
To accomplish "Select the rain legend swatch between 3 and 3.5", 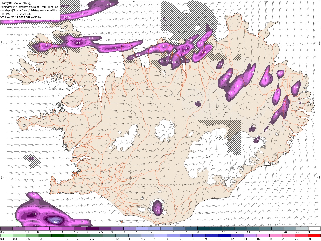I will coord(109,236).
